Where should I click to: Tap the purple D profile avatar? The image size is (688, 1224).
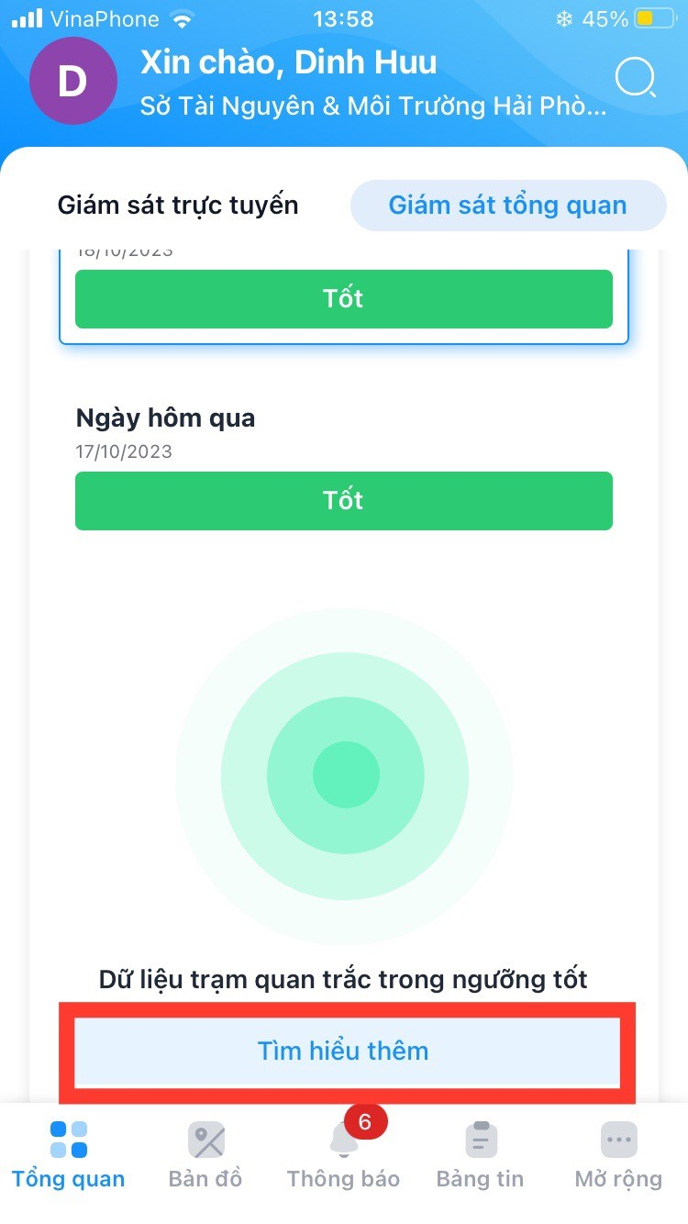coord(72,82)
